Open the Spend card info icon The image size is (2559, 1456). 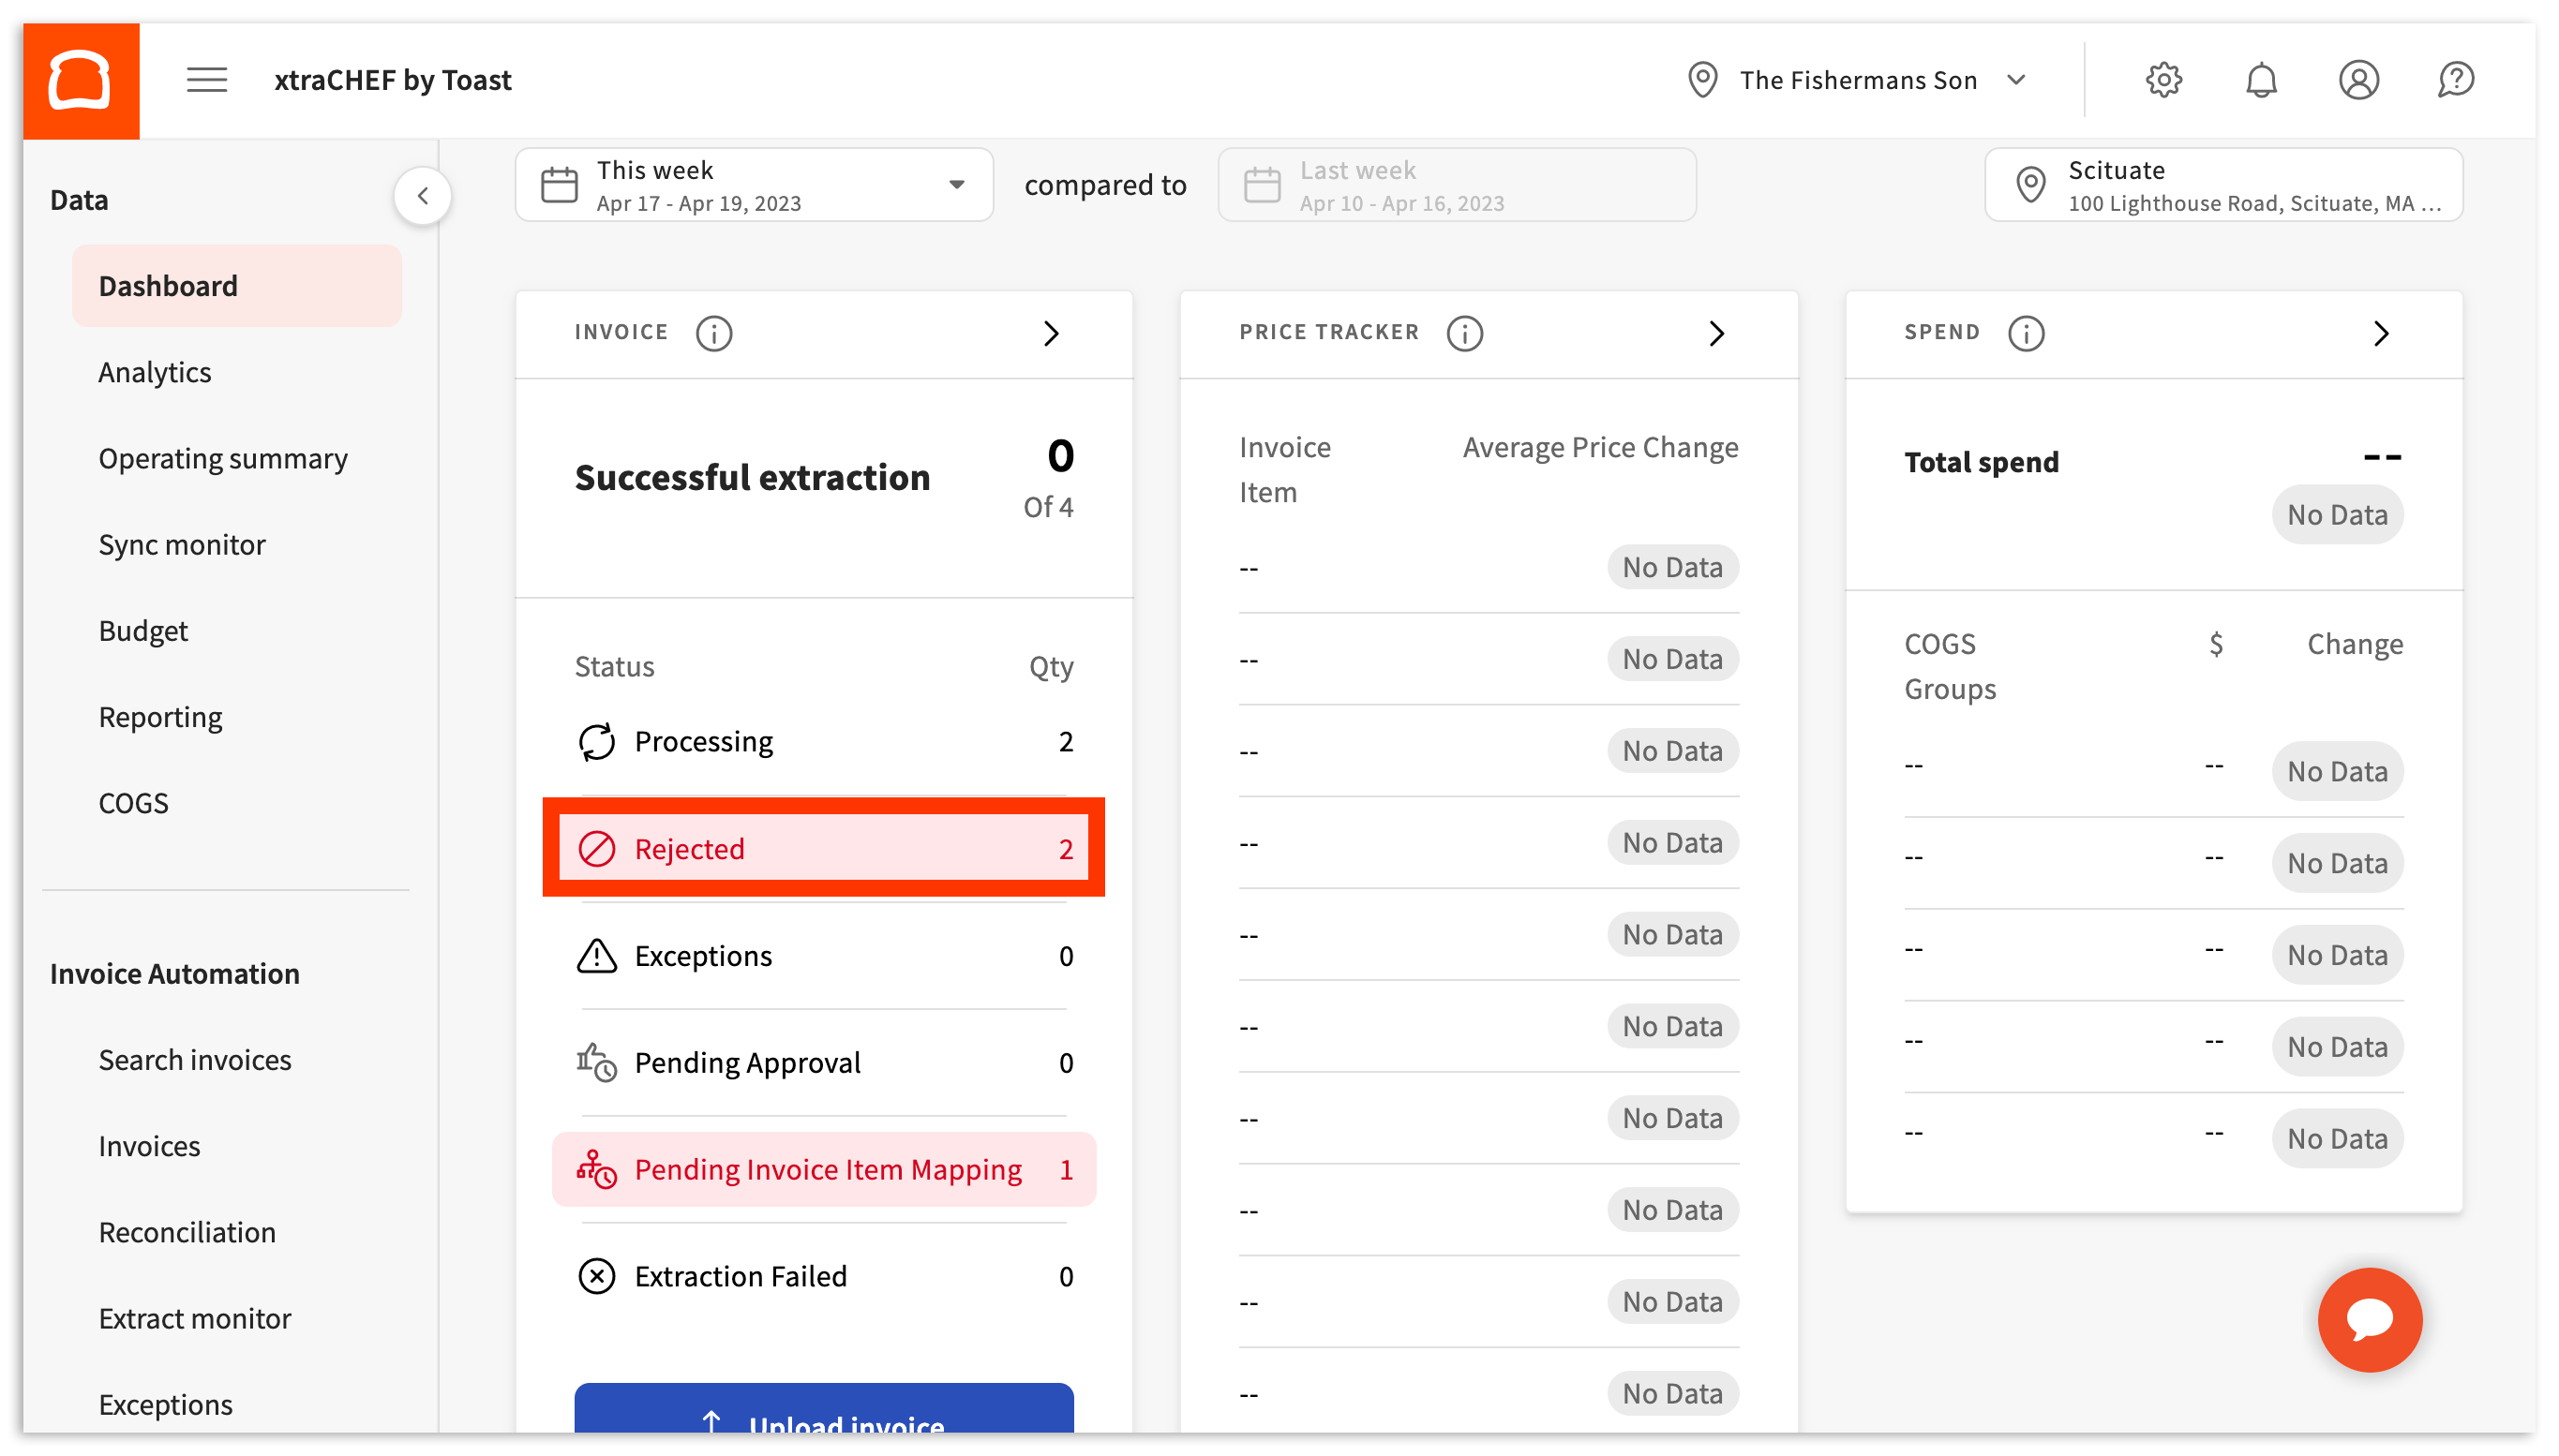coord(2026,333)
